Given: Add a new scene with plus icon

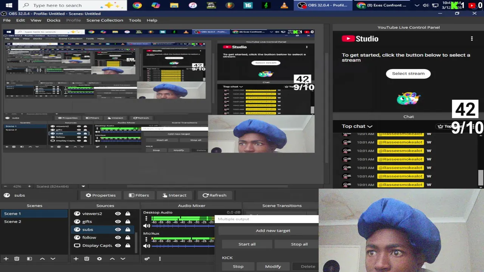Looking at the screenshot, I should [x=6, y=259].
